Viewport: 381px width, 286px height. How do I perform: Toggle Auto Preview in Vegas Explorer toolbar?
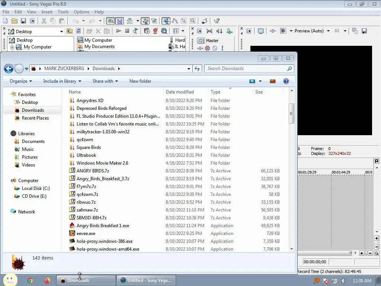tap(135, 31)
